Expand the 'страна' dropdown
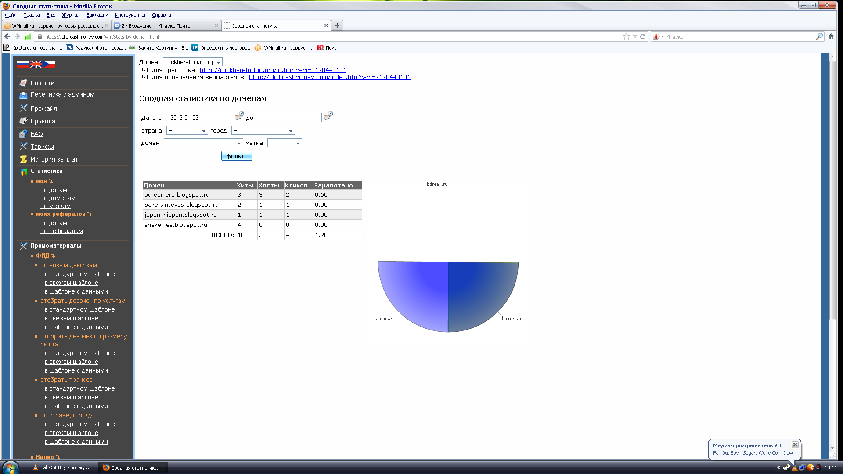This screenshot has width=843, height=474. (187, 131)
